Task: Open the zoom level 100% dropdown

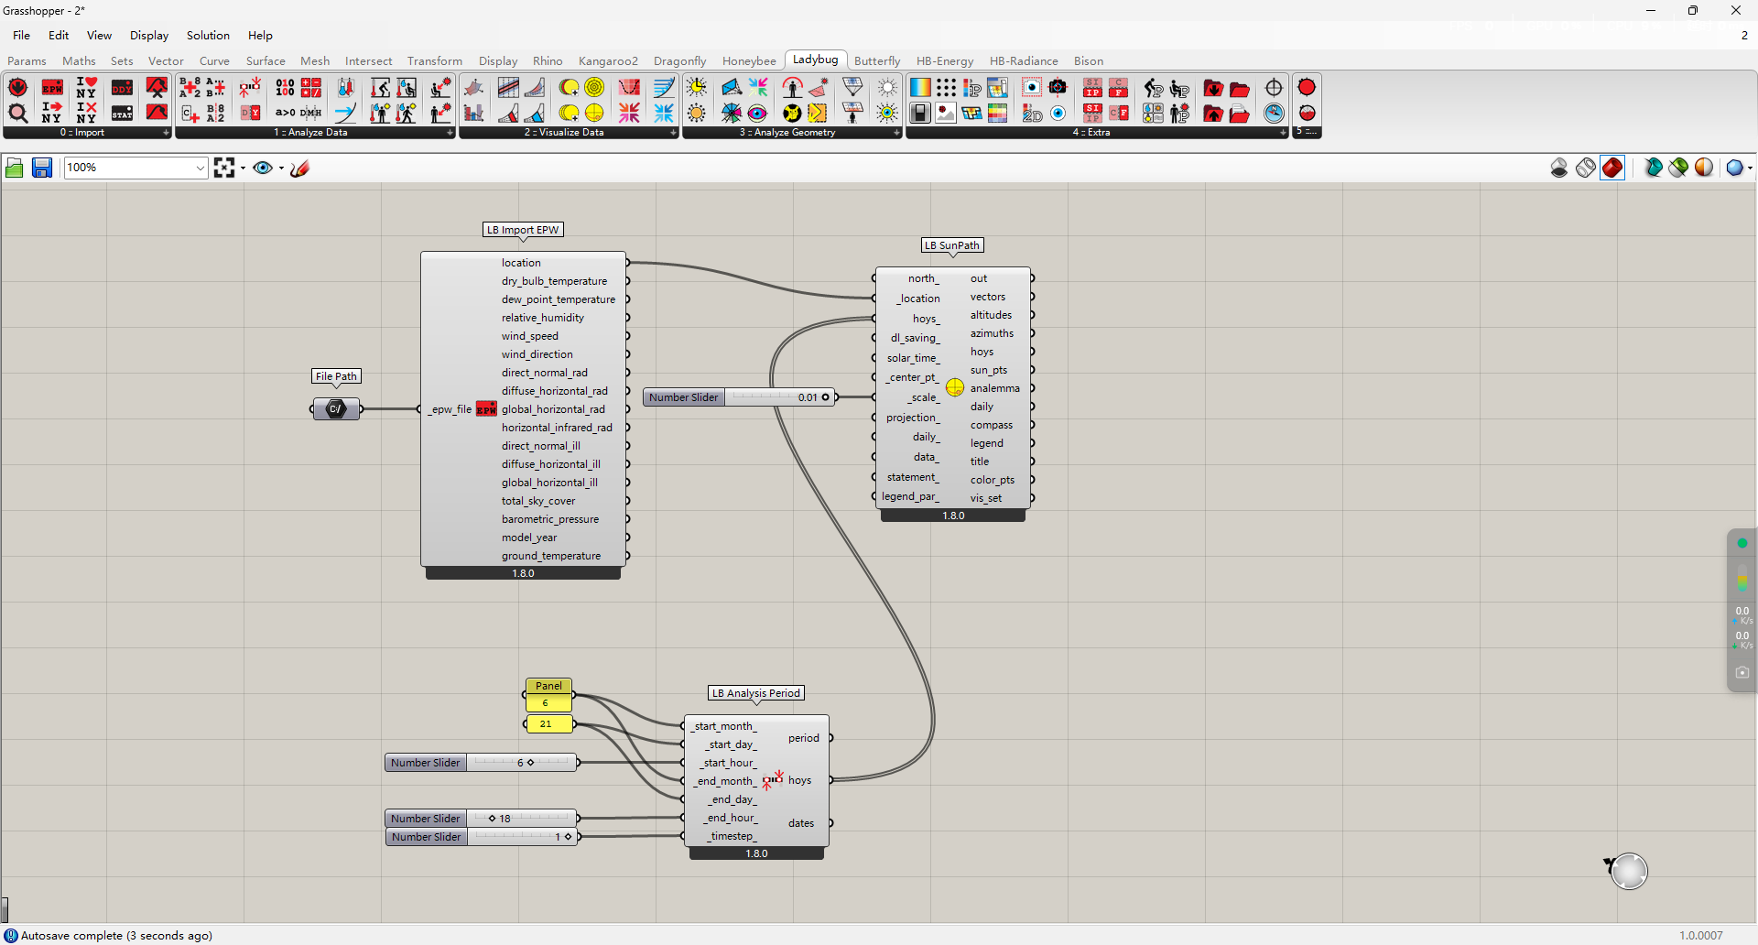Action: 200,168
